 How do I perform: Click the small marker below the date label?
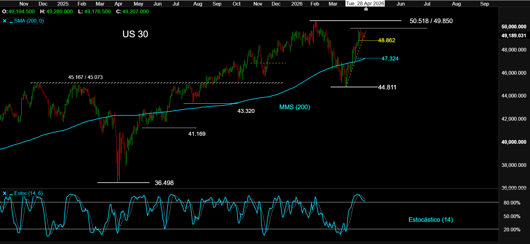point(366,9)
